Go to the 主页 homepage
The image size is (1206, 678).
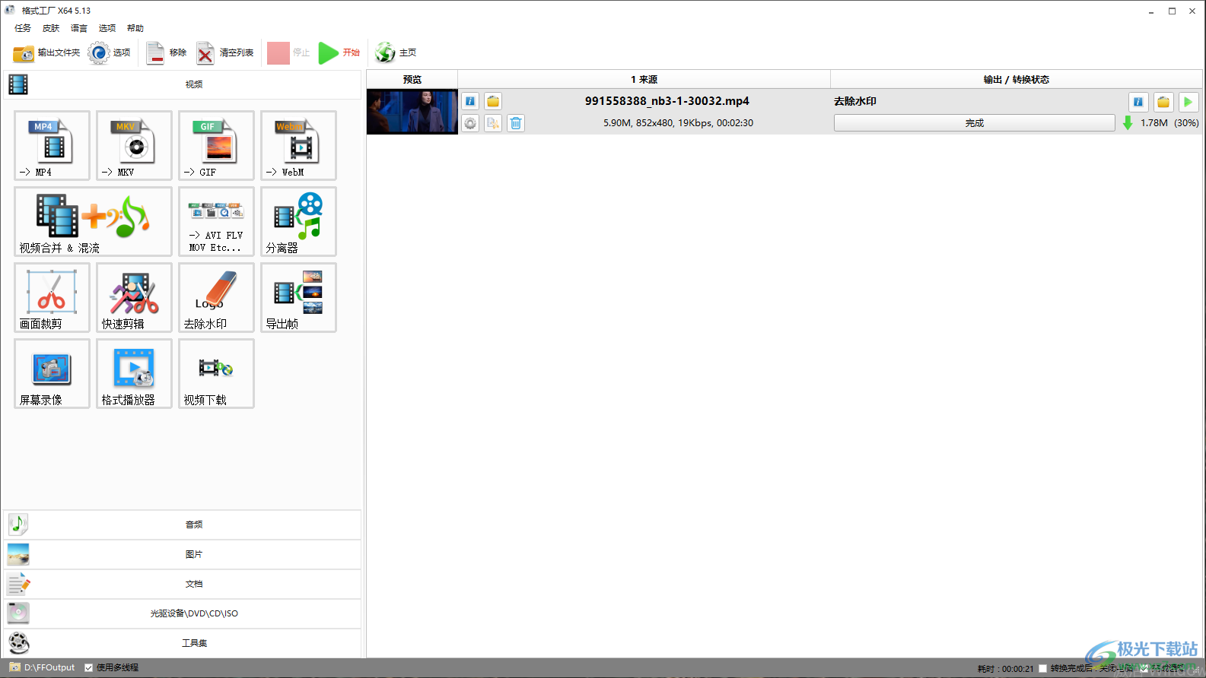point(396,52)
